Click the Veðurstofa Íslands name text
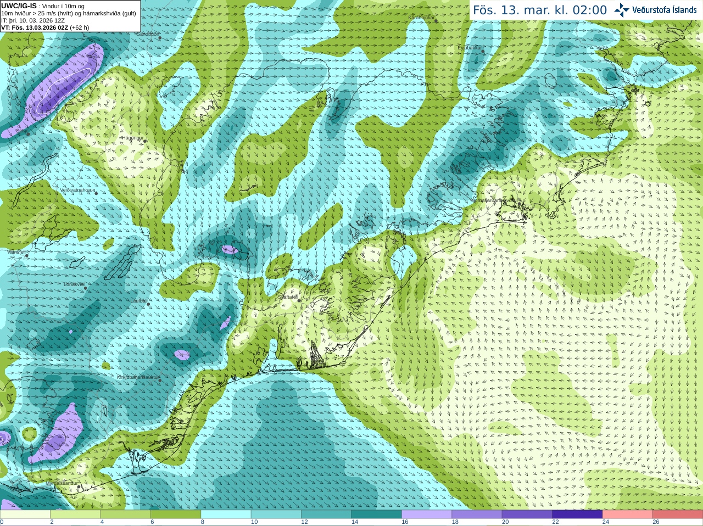Screen dimensions: 703x526 (665, 10)
